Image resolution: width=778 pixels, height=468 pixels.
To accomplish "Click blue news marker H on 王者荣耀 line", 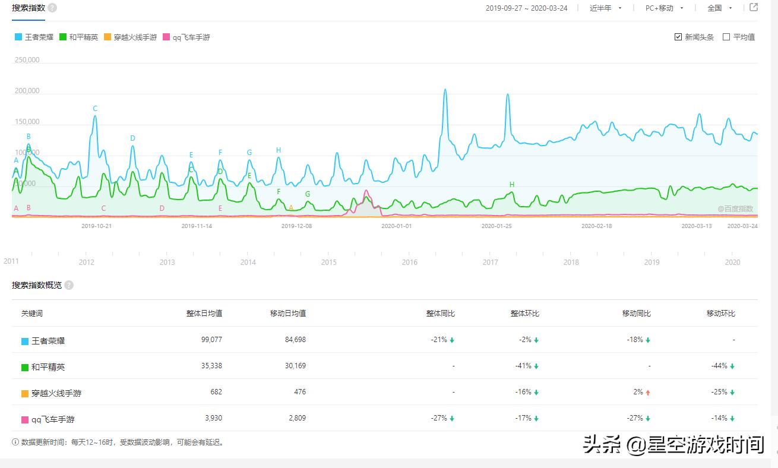I will [x=279, y=150].
